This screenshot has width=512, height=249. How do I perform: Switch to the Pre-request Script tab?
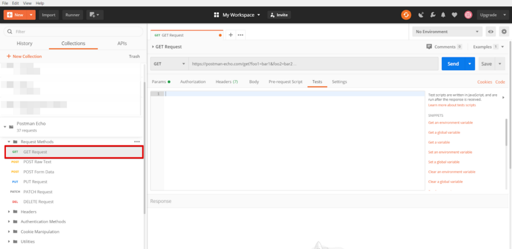click(285, 82)
